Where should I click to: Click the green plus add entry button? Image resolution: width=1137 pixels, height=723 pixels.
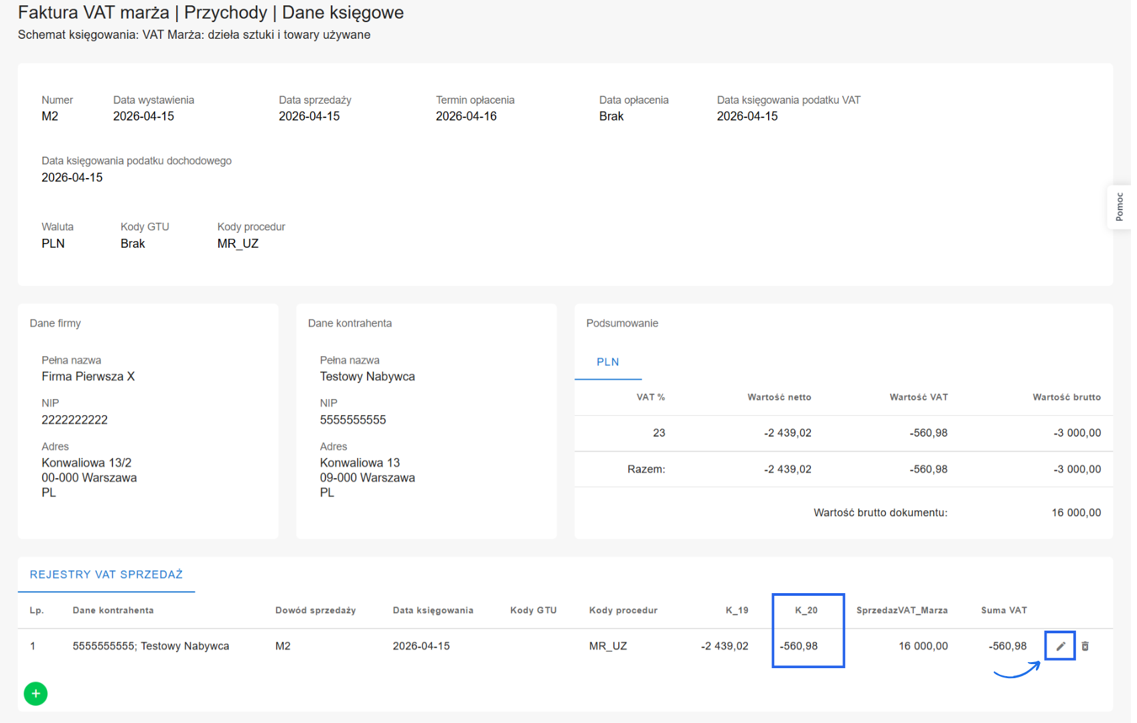click(35, 694)
